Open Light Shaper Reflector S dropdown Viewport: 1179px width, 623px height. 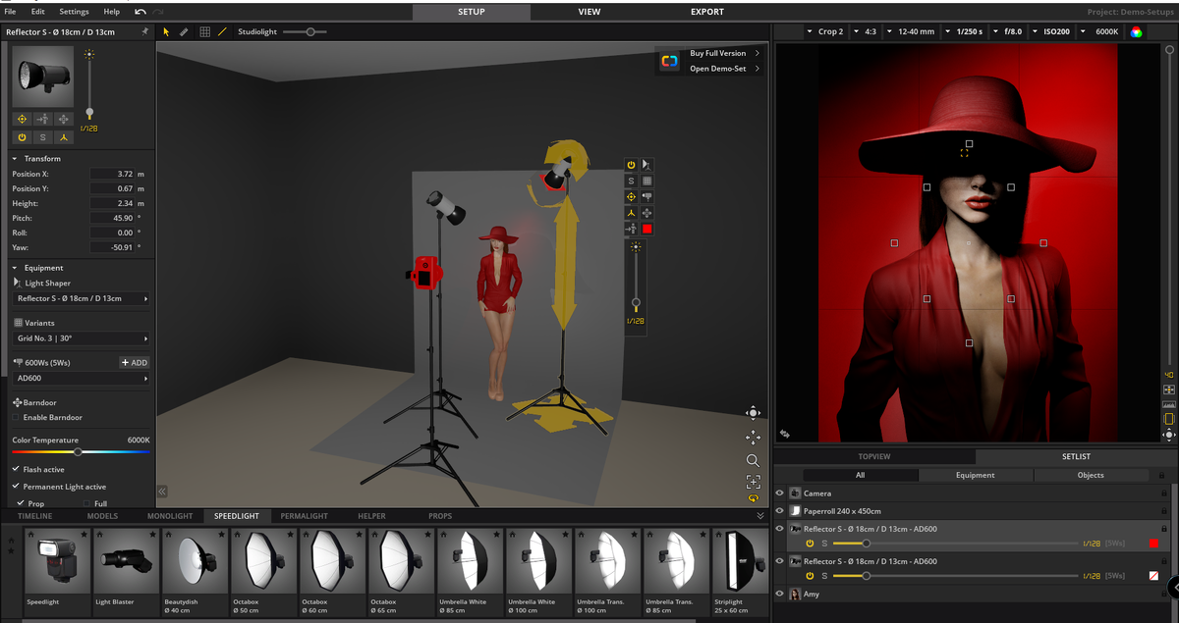click(82, 298)
